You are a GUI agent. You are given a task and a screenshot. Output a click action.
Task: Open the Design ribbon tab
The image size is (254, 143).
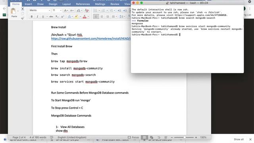click(x=53, y=4)
